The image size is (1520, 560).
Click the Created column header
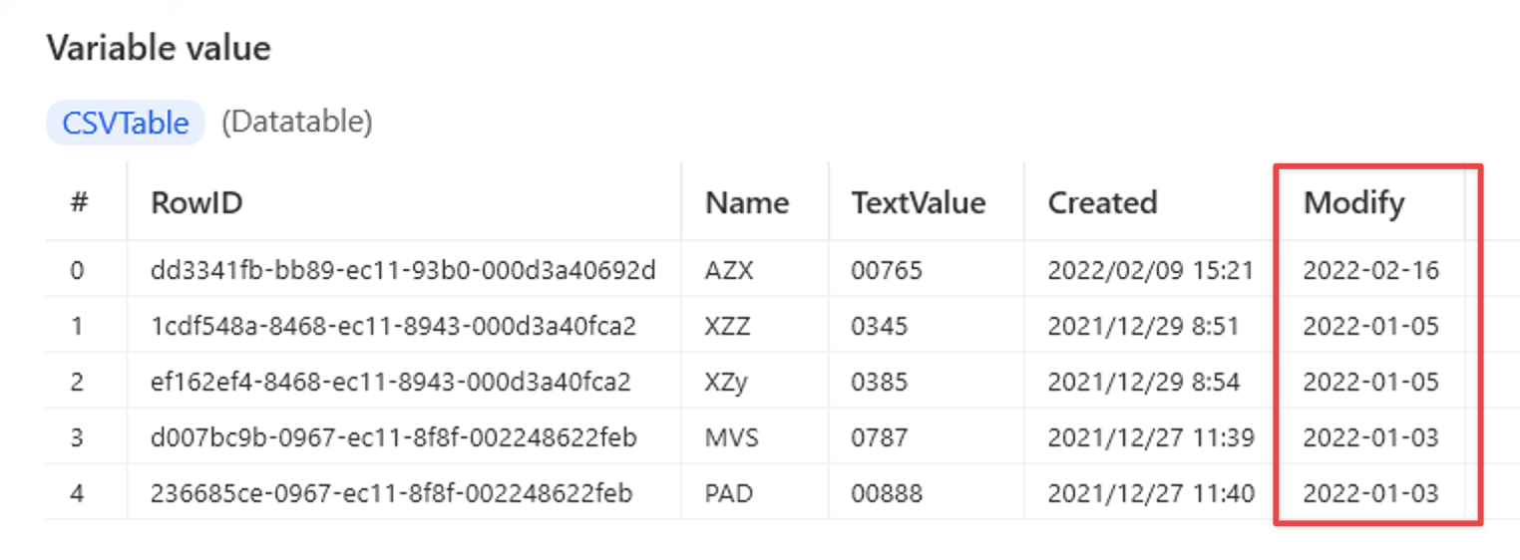pyautogui.click(x=1102, y=202)
